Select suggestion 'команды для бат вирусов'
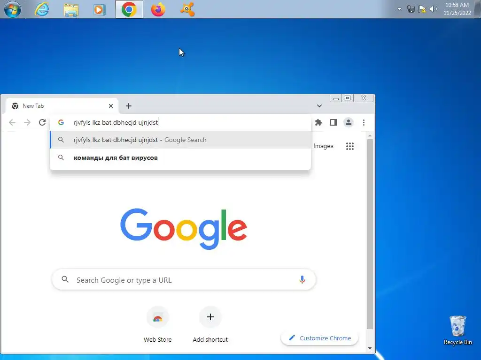Image resolution: width=481 pixels, height=360 pixels. (x=180, y=157)
